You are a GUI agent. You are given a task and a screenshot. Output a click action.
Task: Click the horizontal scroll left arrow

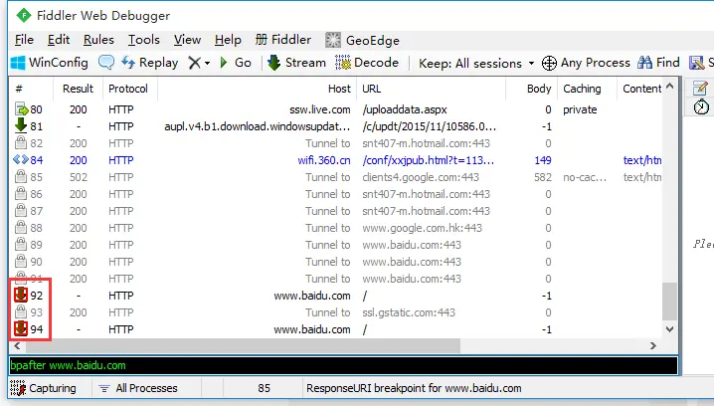[x=17, y=346]
